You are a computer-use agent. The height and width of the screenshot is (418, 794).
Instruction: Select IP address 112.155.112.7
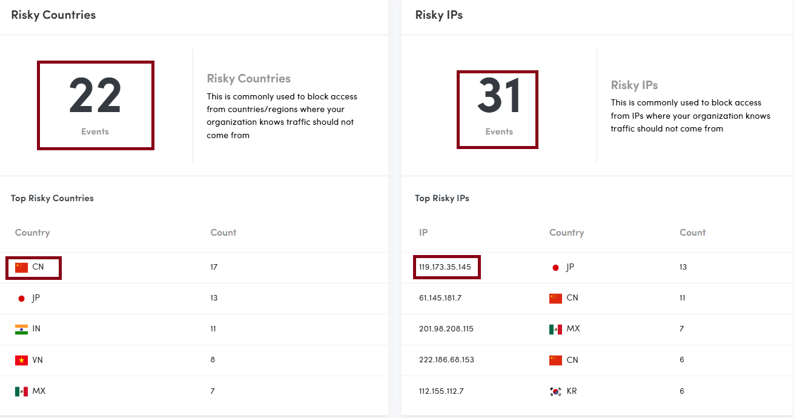(x=441, y=391)
